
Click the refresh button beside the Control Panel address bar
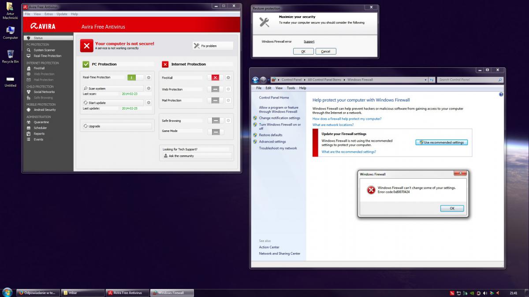432,80
